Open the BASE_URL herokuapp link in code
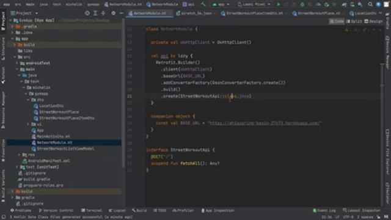 tap(265, 123)
